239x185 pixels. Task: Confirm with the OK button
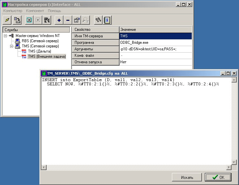[218, 177]
